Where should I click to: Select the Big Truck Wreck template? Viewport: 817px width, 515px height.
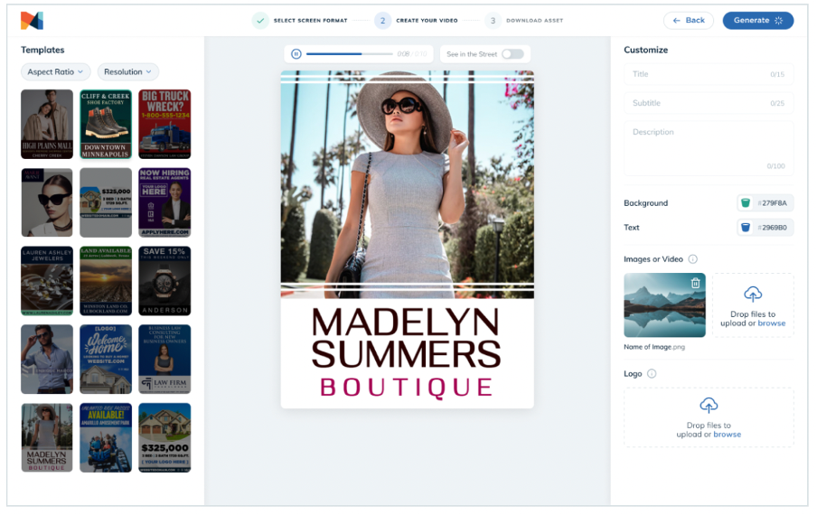pyautogui.click(x=164, y=124)
